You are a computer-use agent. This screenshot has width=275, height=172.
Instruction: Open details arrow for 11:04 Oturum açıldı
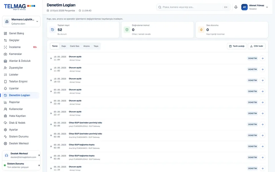click(262, 58)
